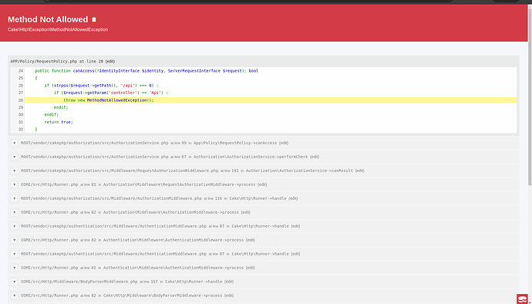Click the getParam('controller') code line
This screenshot has width=532, height=304.
[110, 93]
